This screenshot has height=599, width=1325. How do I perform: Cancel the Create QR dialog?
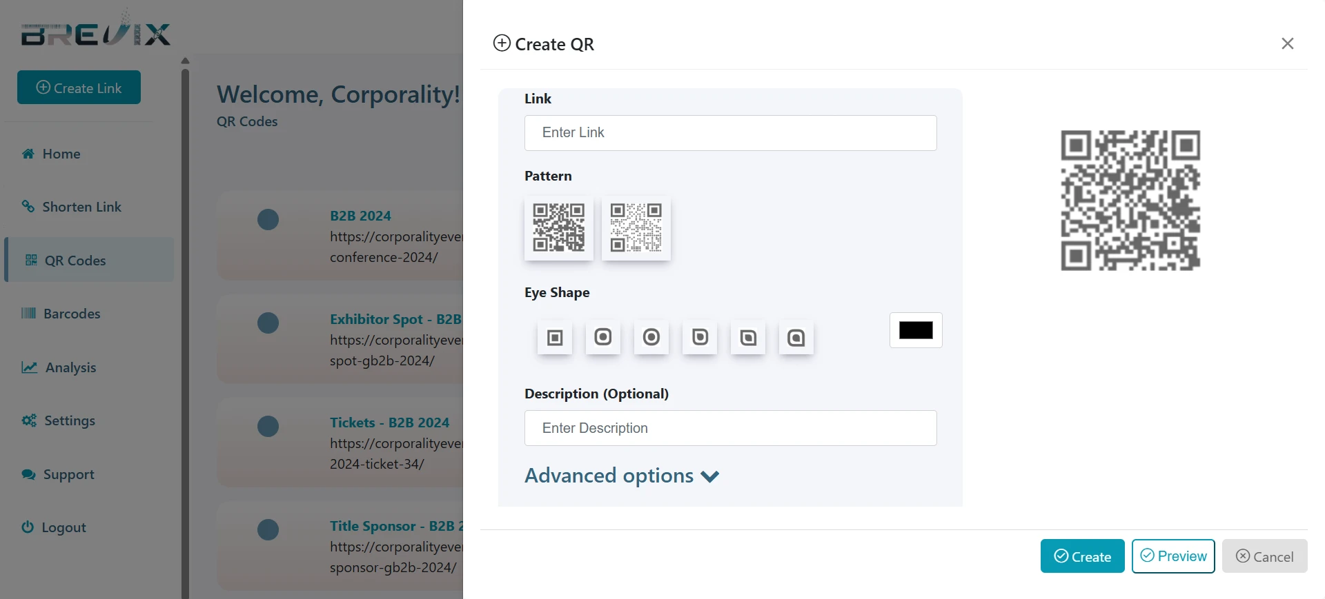(1264, 556)
